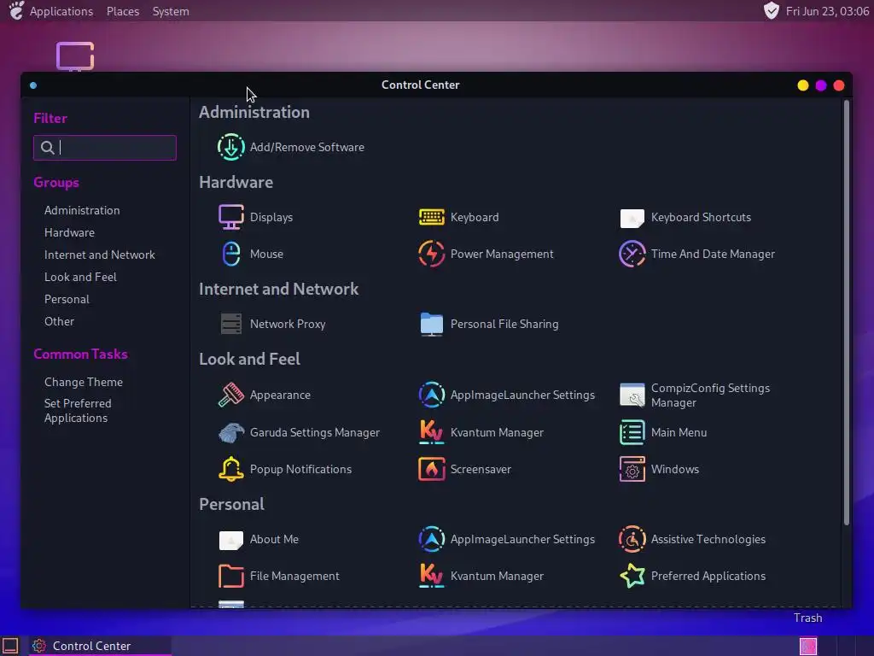The height and width of the screenshot is (656, 874).
Task: Open the Displays settings icon
Action: [230, 217]
